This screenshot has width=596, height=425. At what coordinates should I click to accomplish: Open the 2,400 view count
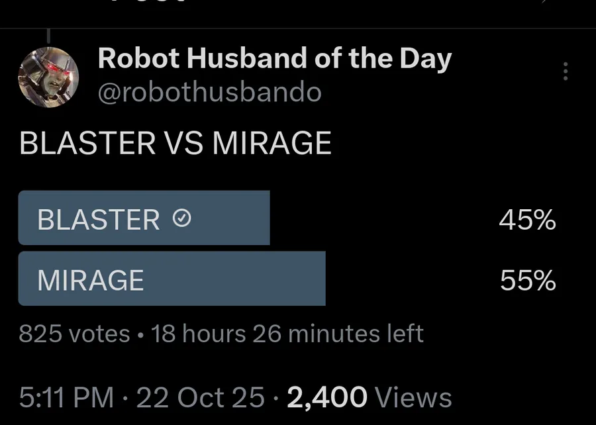point(327,397)
